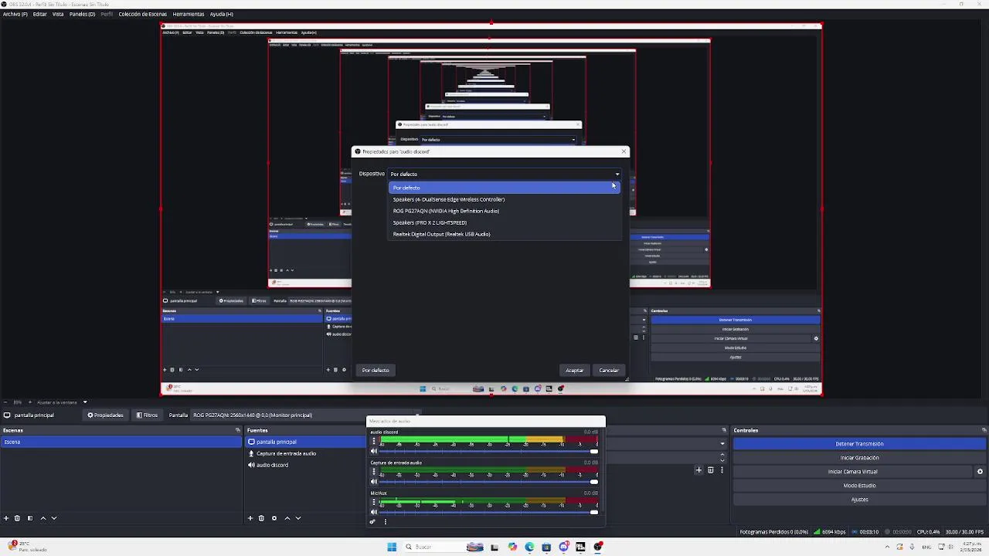Add a transition with the plus icon

tap(698, 470)
